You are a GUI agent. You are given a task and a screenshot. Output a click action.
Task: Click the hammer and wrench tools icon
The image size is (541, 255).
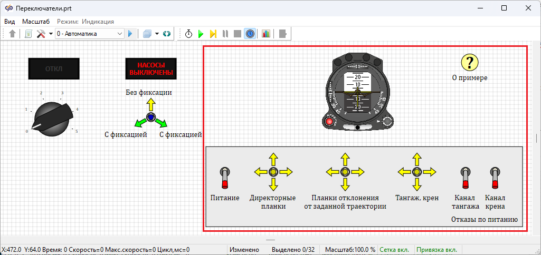(41, 34)
